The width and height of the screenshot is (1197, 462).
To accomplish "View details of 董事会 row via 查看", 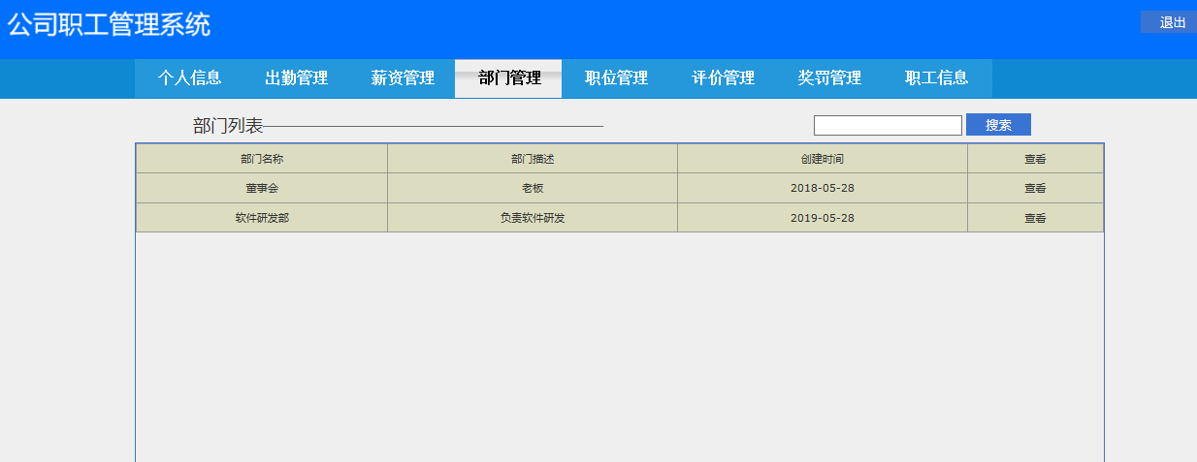I will pyautogui.click(x=1035, y=188).
